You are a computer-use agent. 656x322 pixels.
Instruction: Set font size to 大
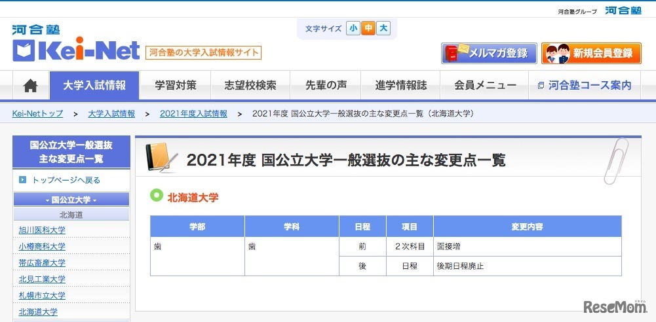pos(383,28)
